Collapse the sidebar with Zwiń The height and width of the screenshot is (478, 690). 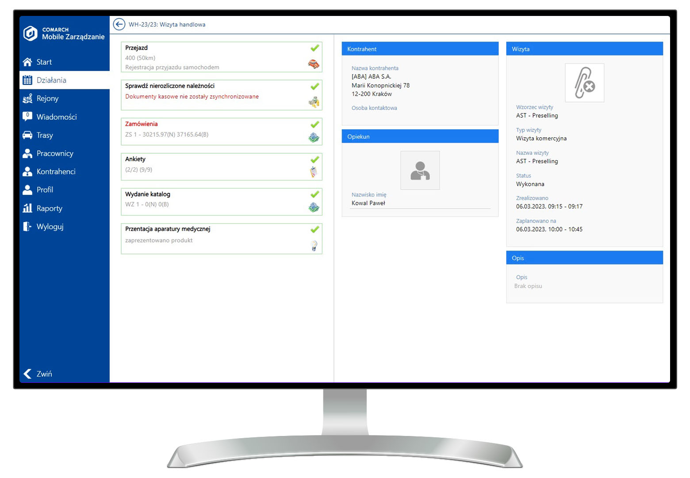(x=65, y=374)
